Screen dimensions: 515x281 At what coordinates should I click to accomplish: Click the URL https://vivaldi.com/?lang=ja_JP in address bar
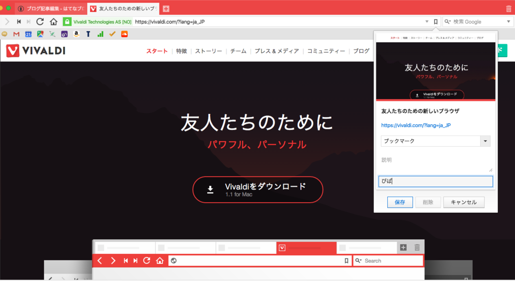point(170,22)
